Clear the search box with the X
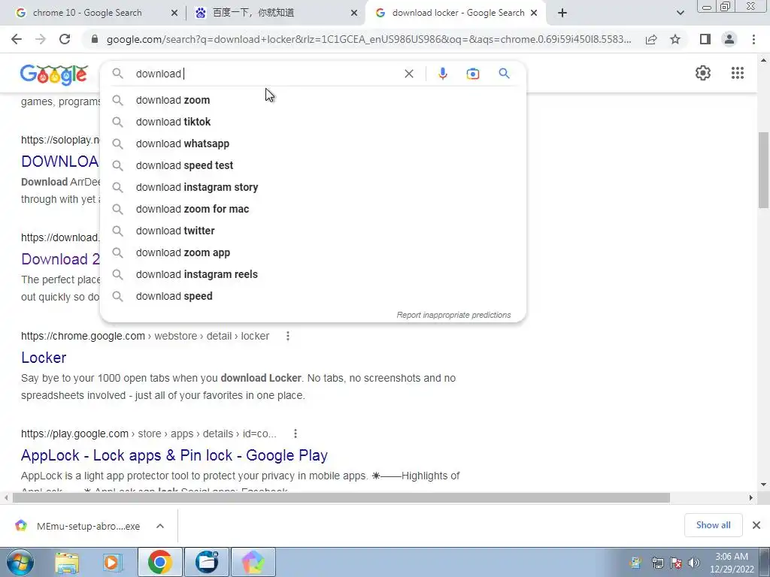Viewport: 770px width, 577px height. coord(408,74)
